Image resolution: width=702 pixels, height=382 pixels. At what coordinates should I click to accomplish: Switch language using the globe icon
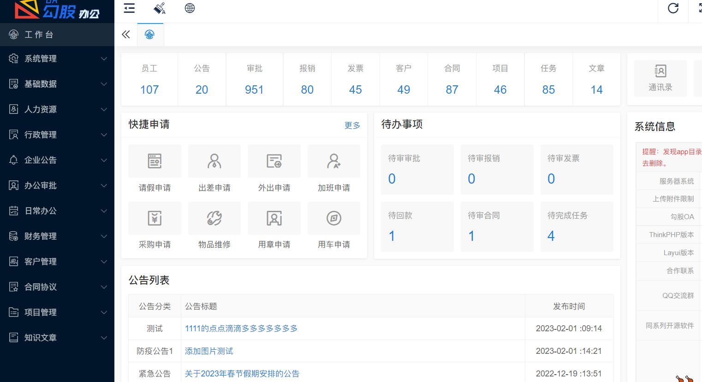tap(190, 8)
